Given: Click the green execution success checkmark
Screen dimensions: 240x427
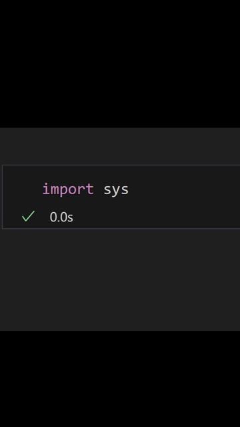Looking at the screenshot, I should (x=28, y=216).
